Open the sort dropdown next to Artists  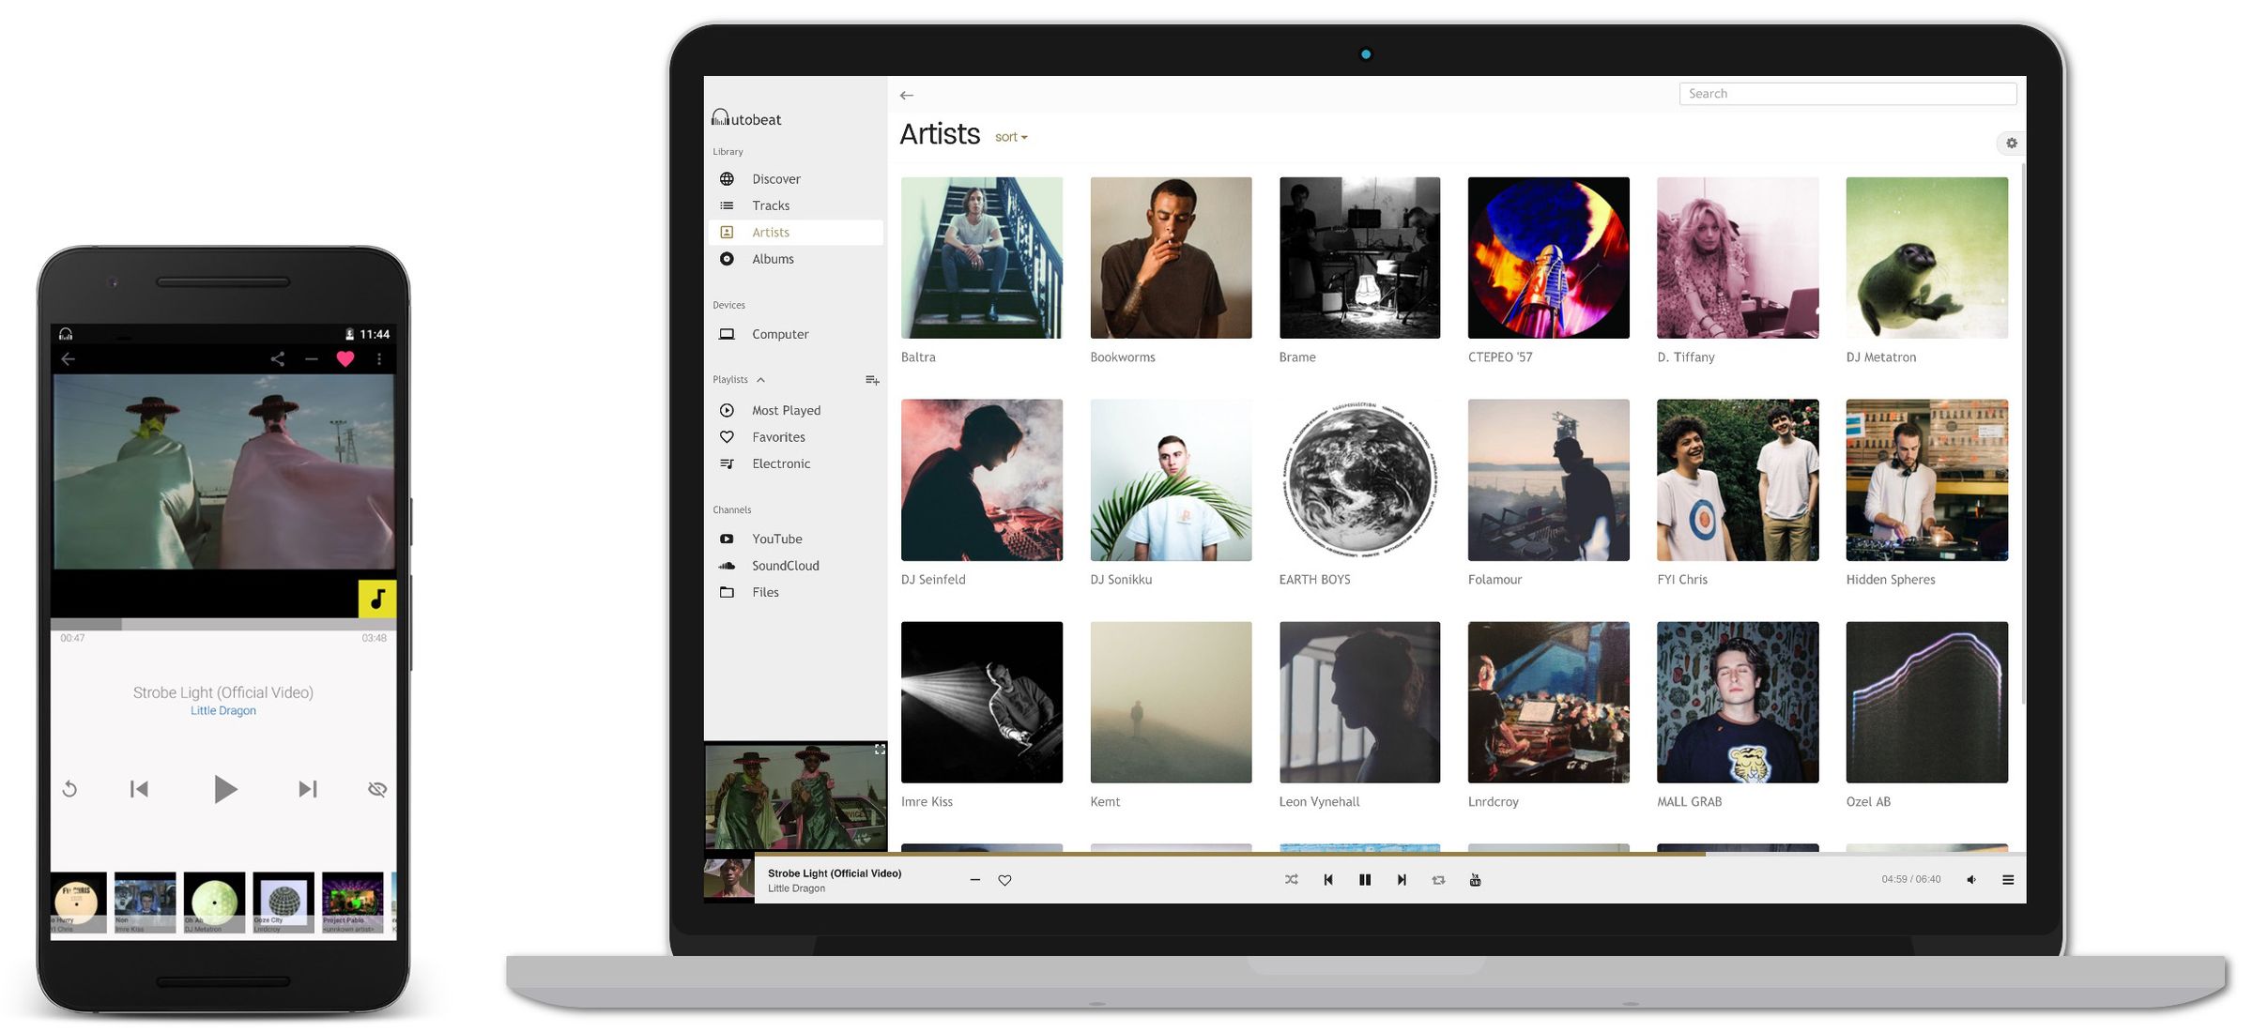click(1010, 137)
